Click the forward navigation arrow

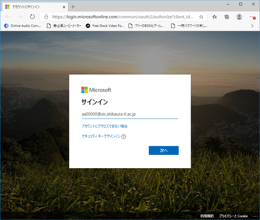click(20, 17)
